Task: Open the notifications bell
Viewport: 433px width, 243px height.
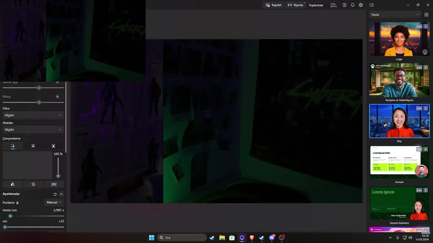Action: click(x=352, y=5)
